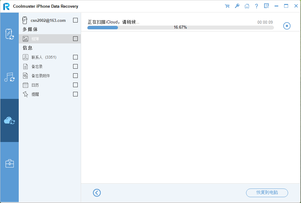Check the 备忘录附件 checkbox
The height and width of the screenshot is (203, 301).
tap(76, 76)
